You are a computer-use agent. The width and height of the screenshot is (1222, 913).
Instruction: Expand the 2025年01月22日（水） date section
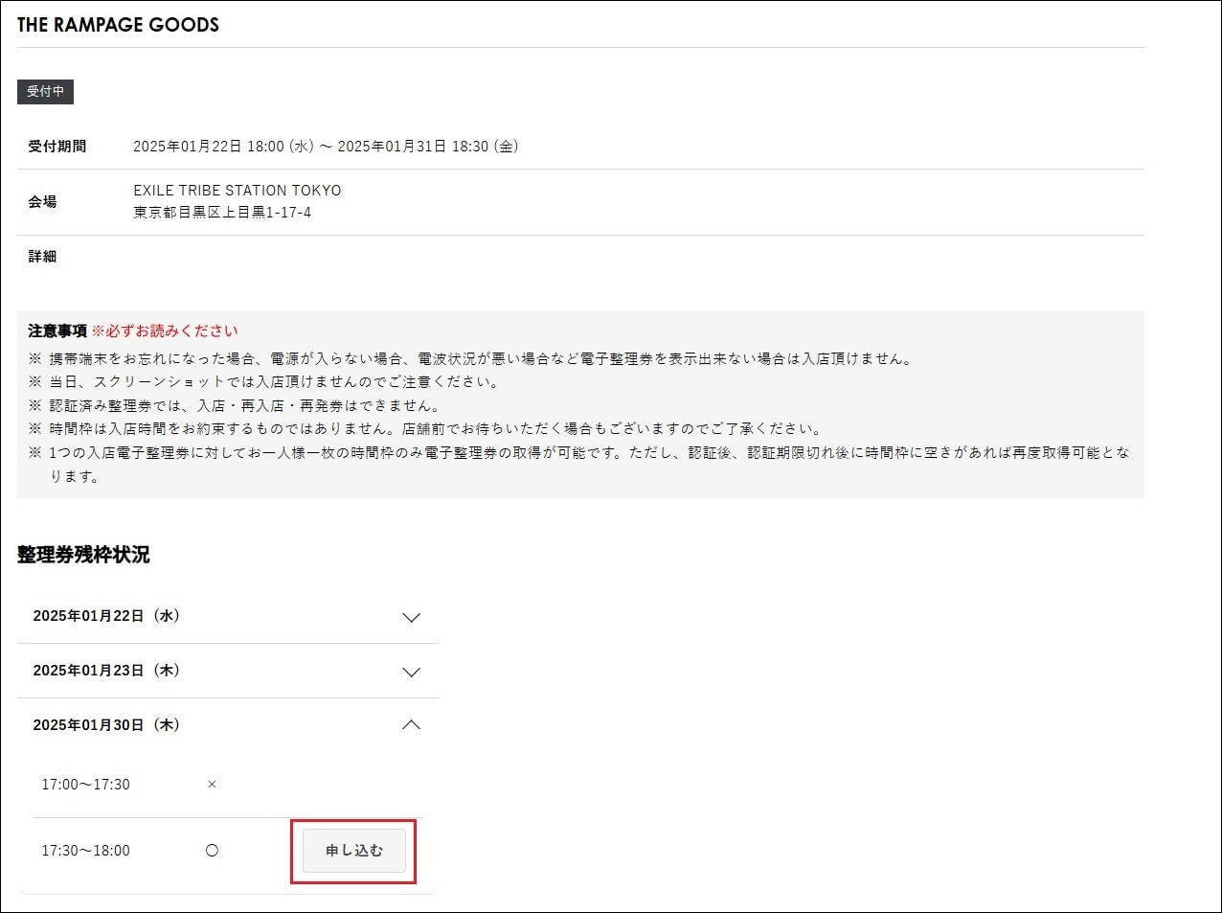pyautogui.click(x=228, y=616)
